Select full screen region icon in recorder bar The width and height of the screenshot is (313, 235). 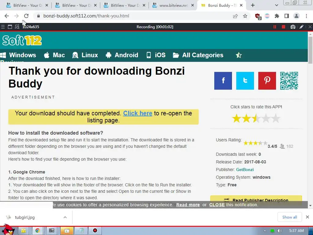click(10, 27)
